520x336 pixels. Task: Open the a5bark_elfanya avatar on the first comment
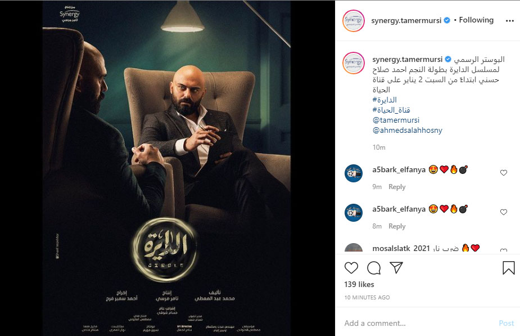[x=354, y=173]
